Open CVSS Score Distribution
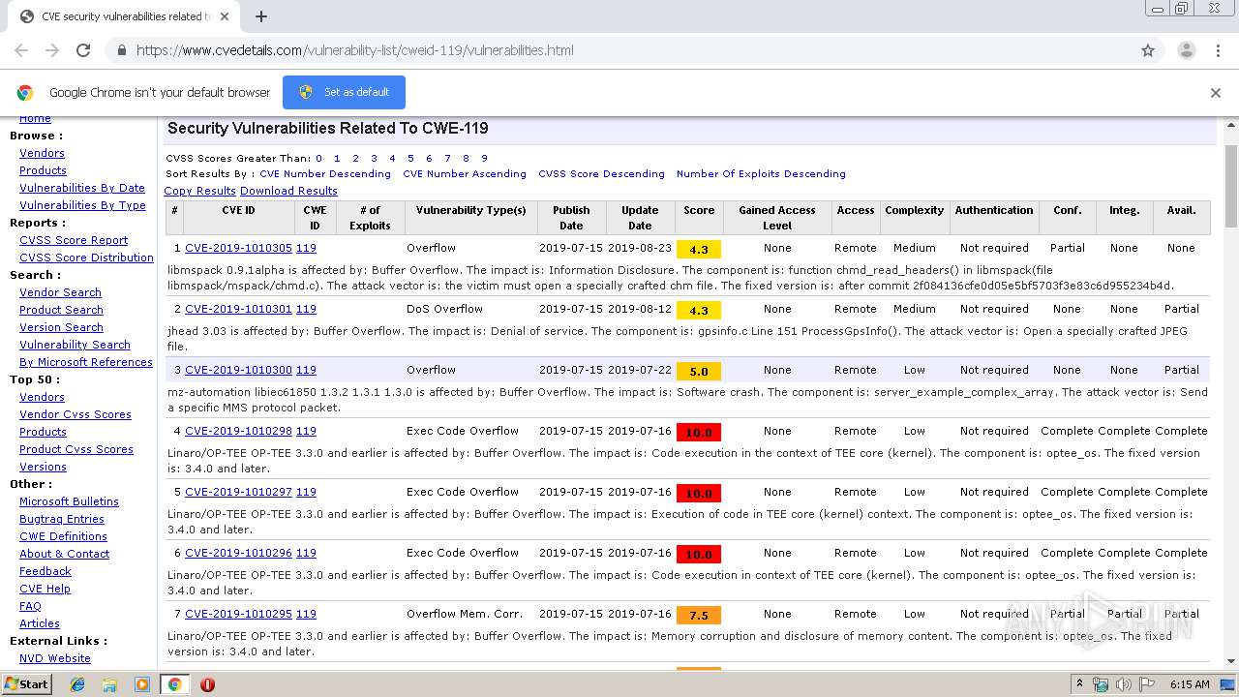Image resolution: width=1239 pixels, height=697 pixels. (86, 258)
